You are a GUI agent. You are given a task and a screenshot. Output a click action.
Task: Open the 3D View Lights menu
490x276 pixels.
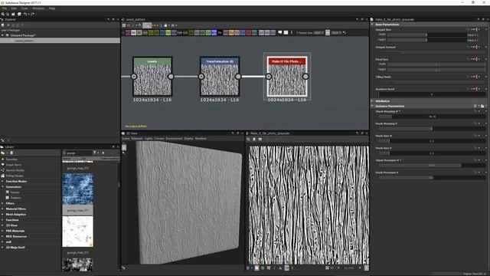pos(149,138)
